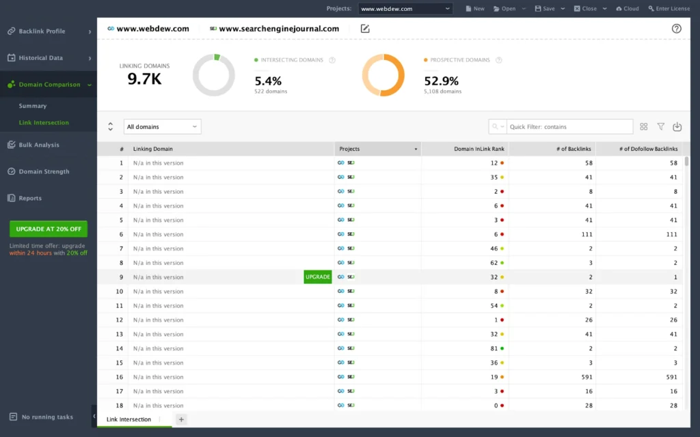
Task: Click the Save toolbar button
Action: (545, 9)
